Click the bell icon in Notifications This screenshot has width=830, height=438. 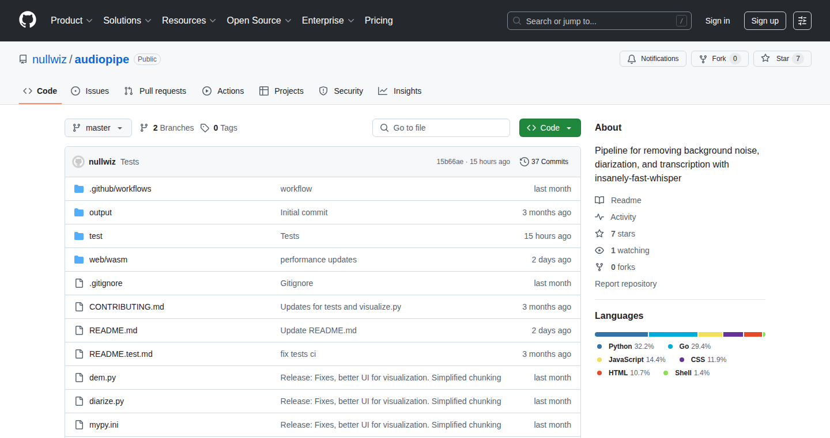tap(632, 59)
